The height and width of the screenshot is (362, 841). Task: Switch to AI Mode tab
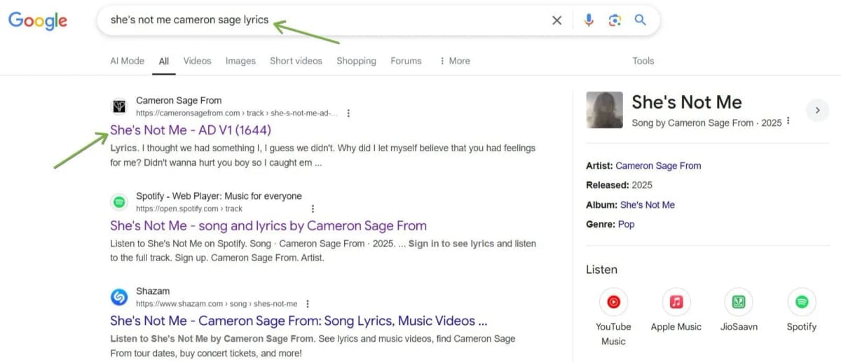tap(127, 61)
